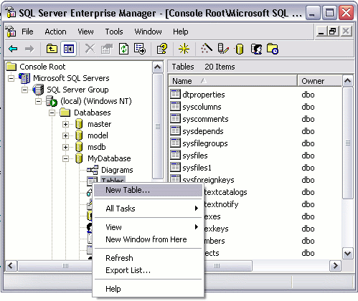Click the New Database cylinder toolbar icon
Viewport: 358px width, 301px height.
[x=239, y=49]
